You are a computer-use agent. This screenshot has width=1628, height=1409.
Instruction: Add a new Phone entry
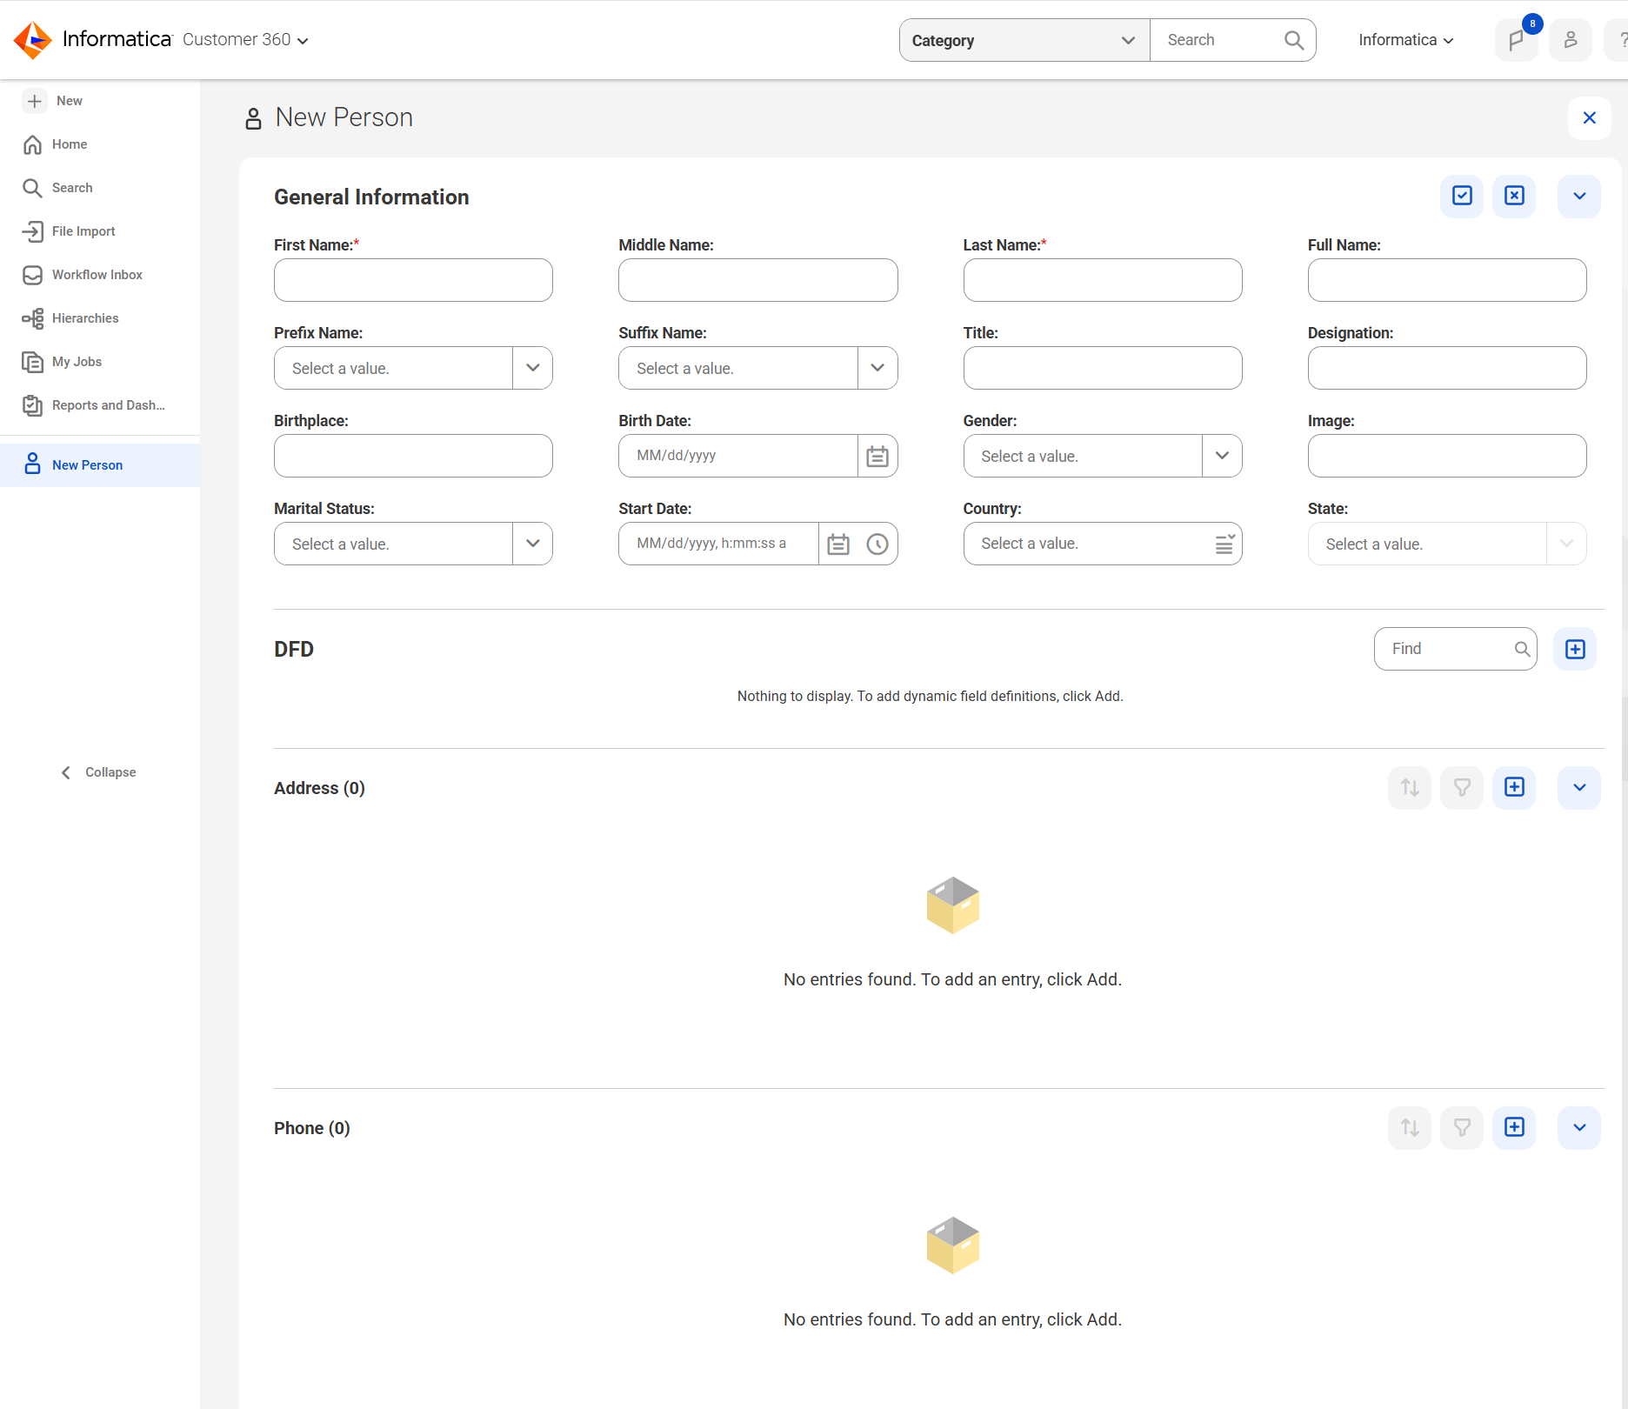(1514, 1127)
